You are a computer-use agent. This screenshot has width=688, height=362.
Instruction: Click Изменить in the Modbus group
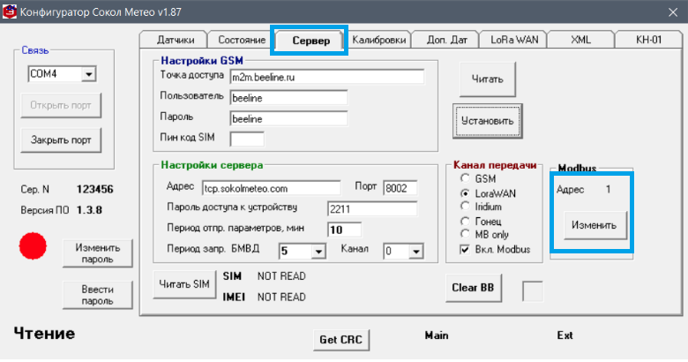(x=595, y=225)
